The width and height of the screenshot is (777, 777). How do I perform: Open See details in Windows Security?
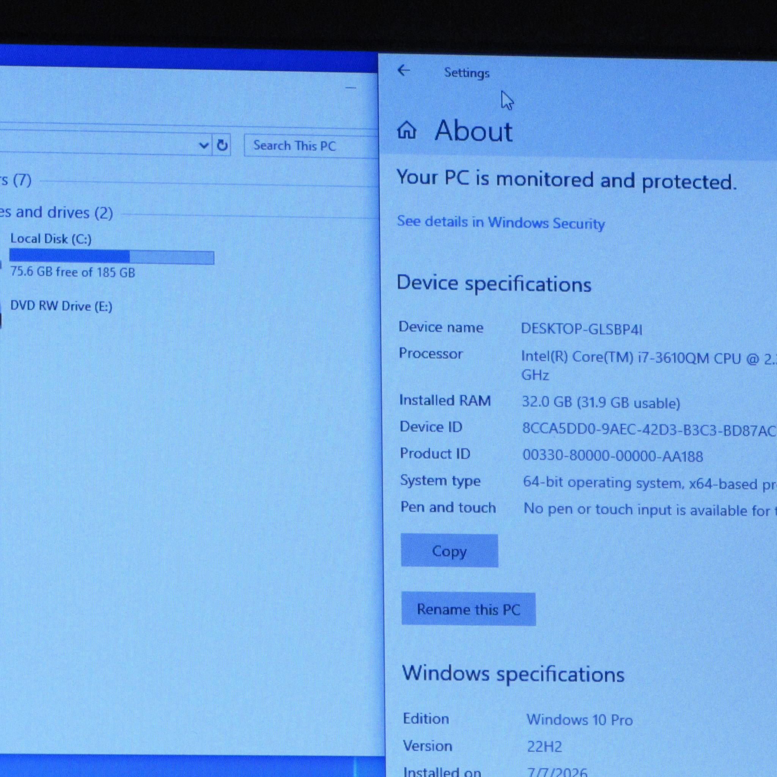501,222
